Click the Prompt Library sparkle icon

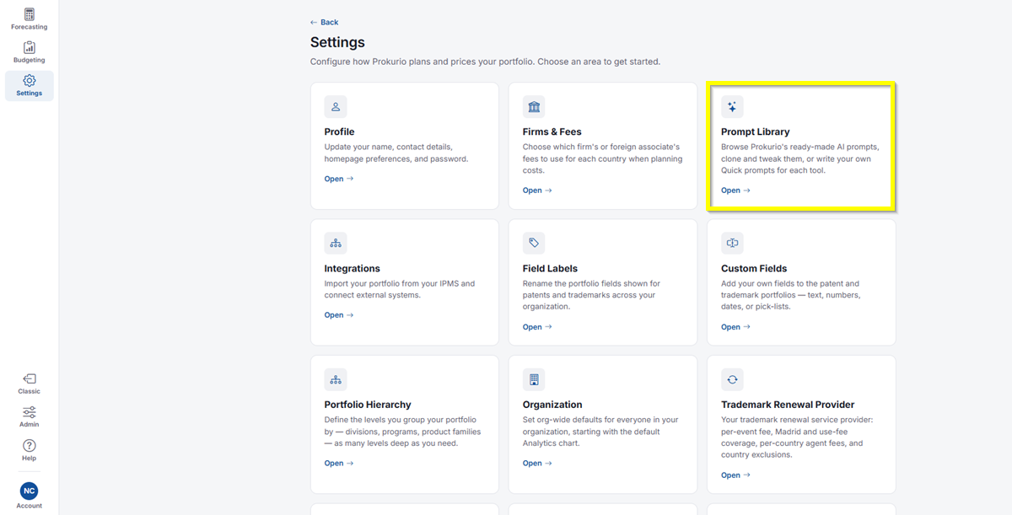(732, 107)
